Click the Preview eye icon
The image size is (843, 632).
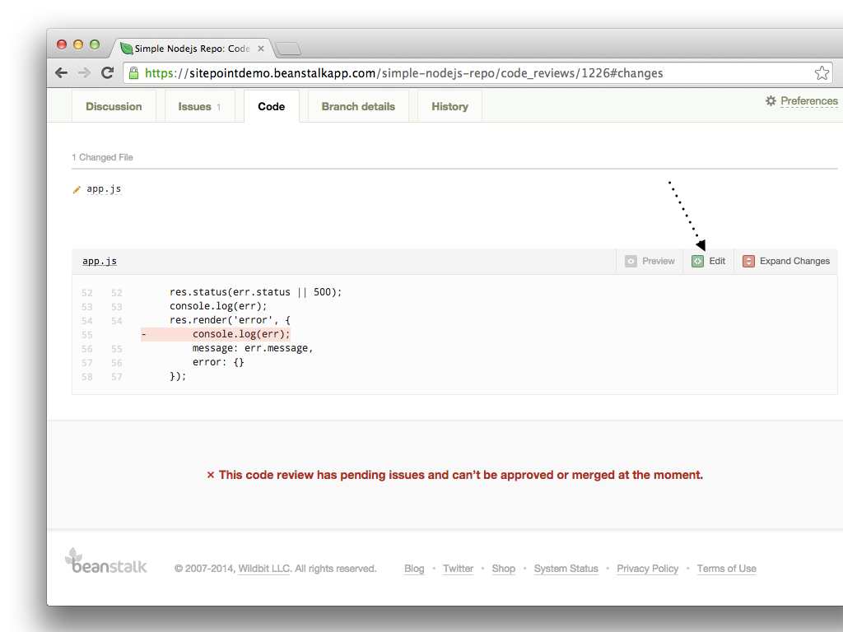click(631, 261)
